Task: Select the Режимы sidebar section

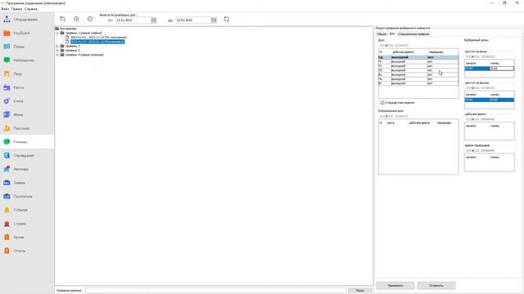Action: 27,141
